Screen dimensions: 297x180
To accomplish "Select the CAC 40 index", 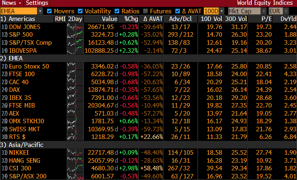I will [x=19, y=82].
